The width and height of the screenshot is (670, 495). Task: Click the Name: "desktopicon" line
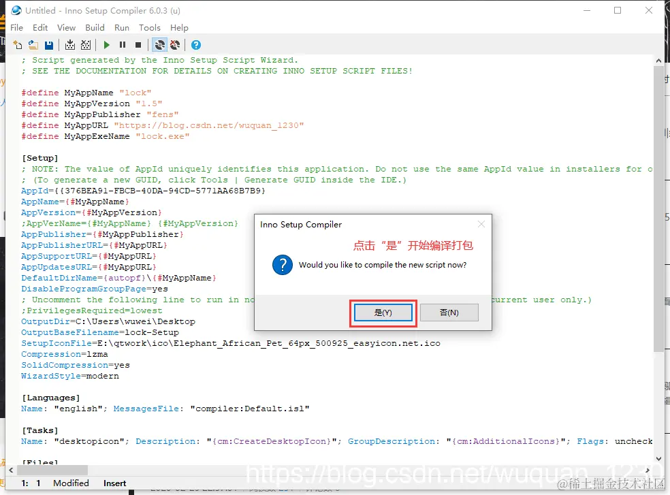point(337,441)
